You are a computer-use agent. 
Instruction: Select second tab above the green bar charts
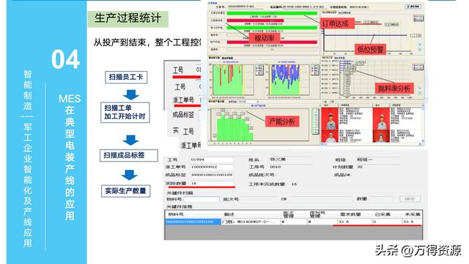227,58
